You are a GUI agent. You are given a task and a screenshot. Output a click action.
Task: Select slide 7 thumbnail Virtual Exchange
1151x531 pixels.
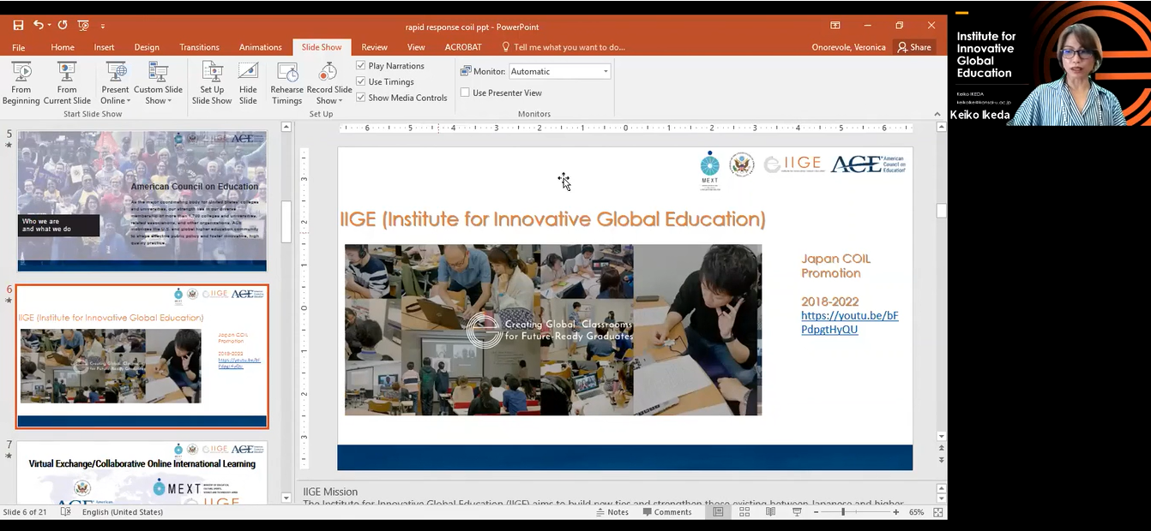[x=142, y=473]
